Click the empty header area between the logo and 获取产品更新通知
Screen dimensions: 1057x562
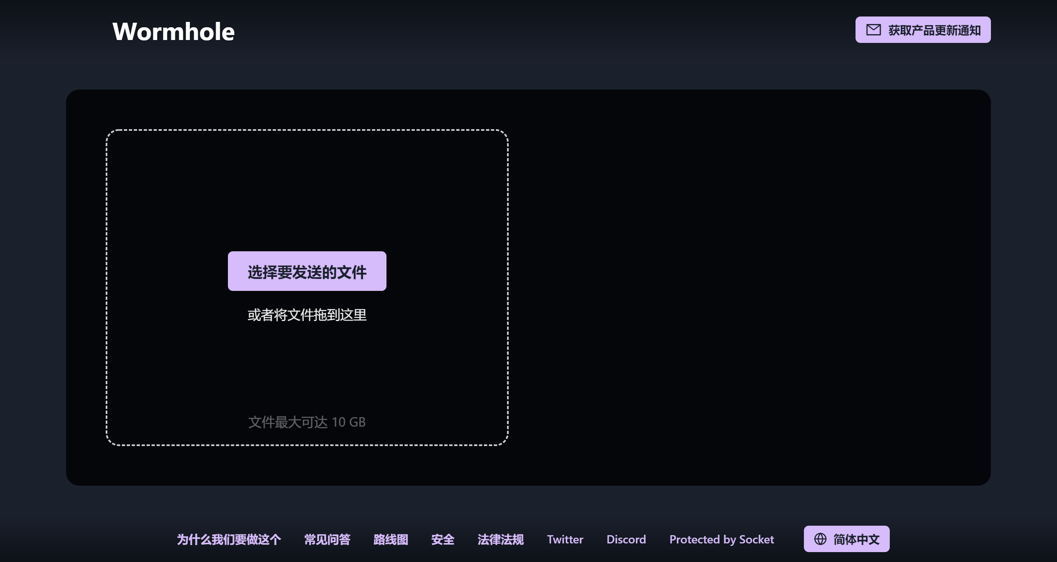pos(537,31)
